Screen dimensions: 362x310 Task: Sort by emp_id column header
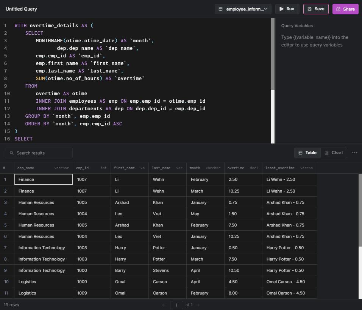coord(92,168)
